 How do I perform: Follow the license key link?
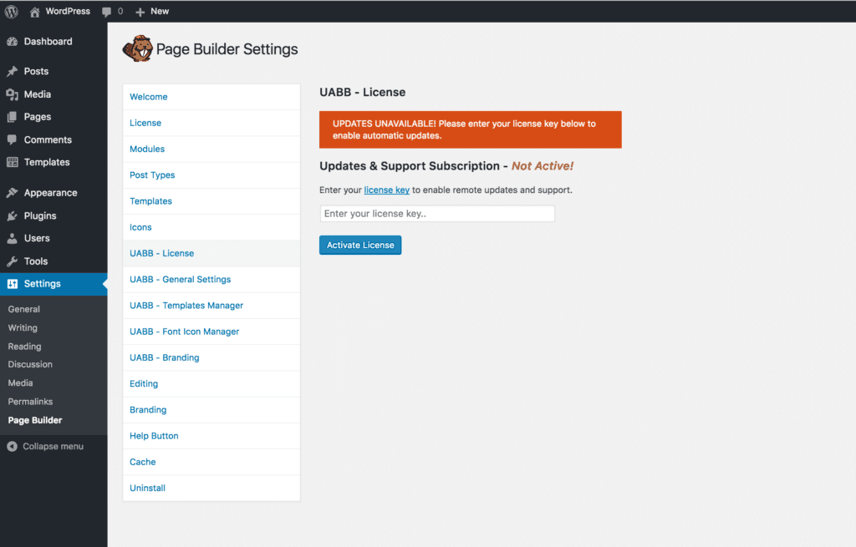pyautogui.click(x=386, y=190)
